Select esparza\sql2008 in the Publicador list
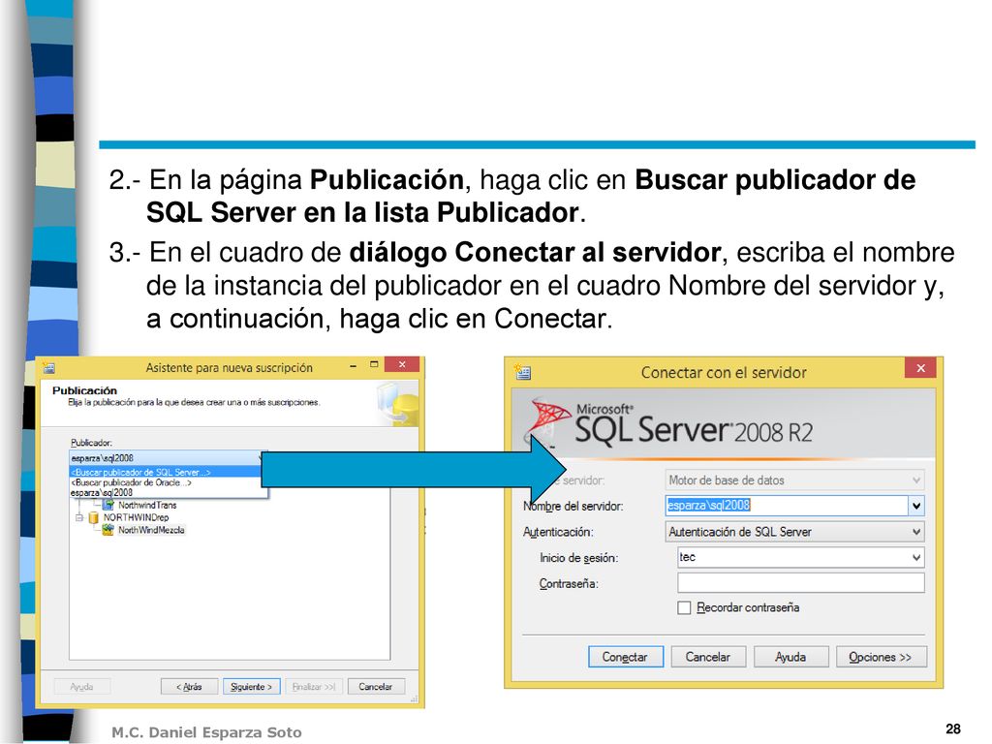Screen dimensions: 992x744 165,492
